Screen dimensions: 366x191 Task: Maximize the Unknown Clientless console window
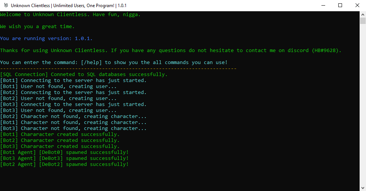[340, 5]
